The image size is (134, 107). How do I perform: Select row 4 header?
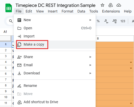click(x=6, y=62)
